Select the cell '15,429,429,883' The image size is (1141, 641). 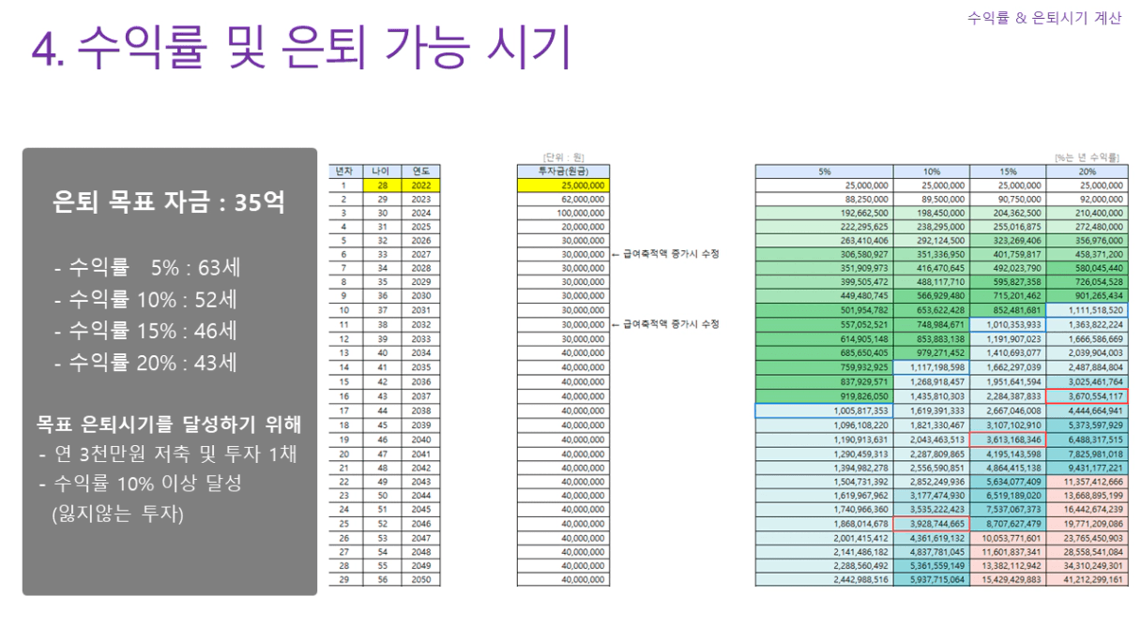click(x=1008, y=580)
